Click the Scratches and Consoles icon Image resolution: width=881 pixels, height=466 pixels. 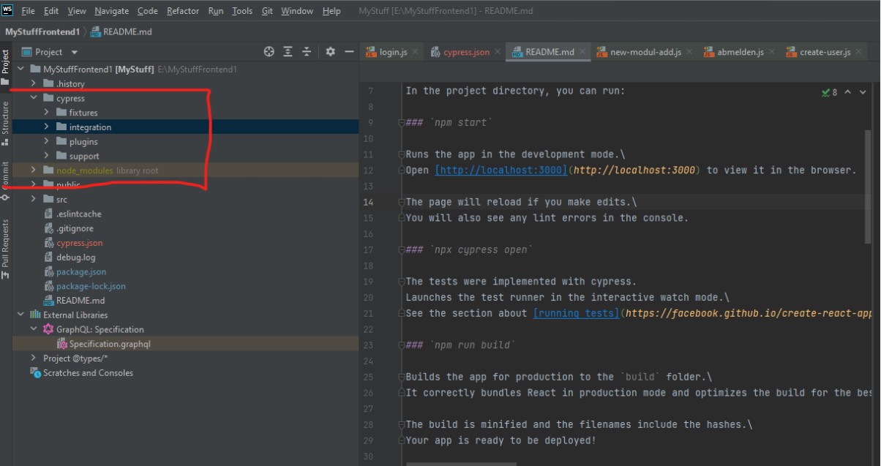[x=36, y=373]
